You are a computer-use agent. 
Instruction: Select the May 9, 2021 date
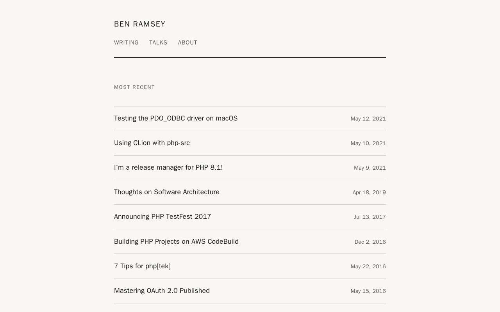[x=370, y=168]
